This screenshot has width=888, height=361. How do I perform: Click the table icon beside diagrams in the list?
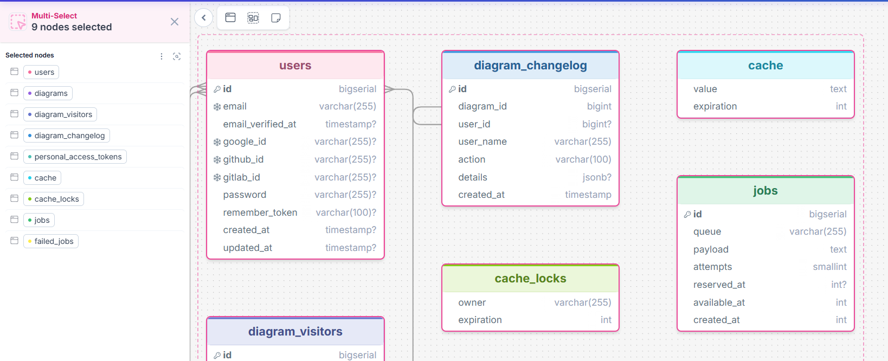[15, 93]
